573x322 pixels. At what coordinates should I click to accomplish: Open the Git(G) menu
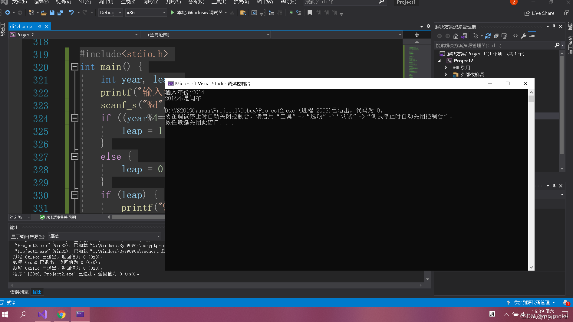pos(84,2)
